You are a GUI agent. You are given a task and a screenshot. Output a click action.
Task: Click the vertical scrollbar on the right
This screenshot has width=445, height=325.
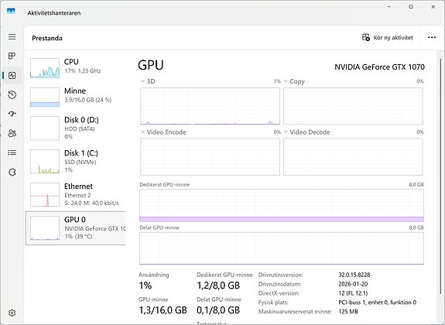(x=440, y=176)
